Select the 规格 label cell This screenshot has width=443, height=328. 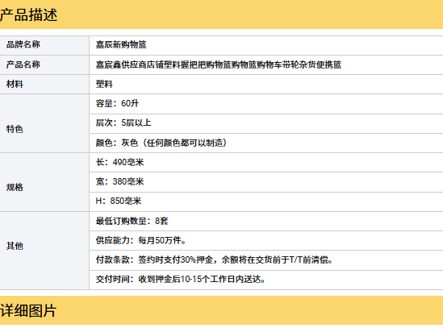(44, 182)
